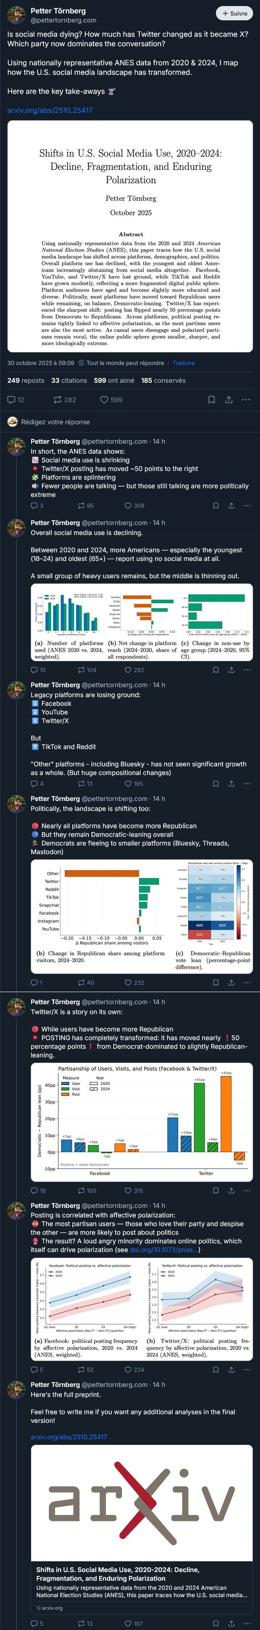Bookmark the main post
Image resolution: width=260 pixels, height=1630 pixels.
(x=211, y=400)
